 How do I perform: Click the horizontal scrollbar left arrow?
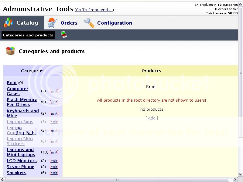[2, 180]
